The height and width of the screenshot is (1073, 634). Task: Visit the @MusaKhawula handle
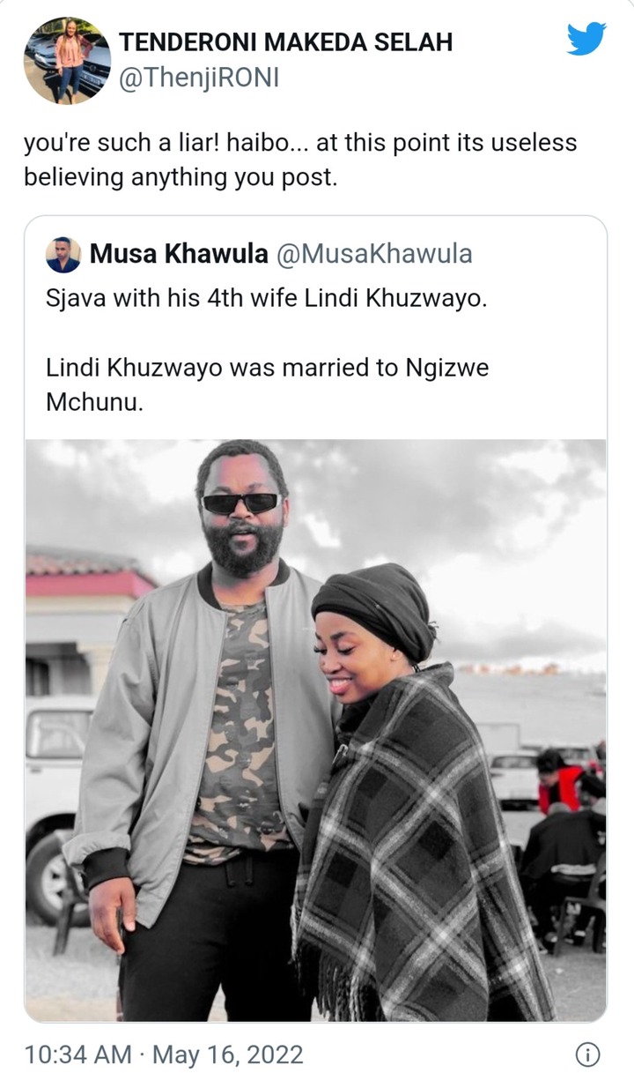[374, 254]
